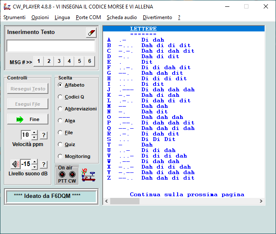Open the Divertimento menu
The image size is (276, 234).
157,17
